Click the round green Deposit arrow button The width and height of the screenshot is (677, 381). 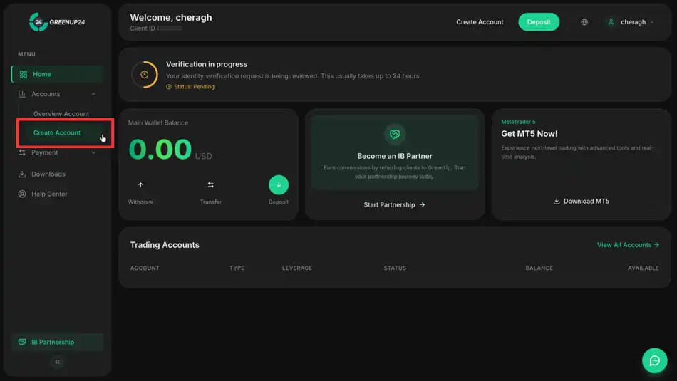pos(279,185)
